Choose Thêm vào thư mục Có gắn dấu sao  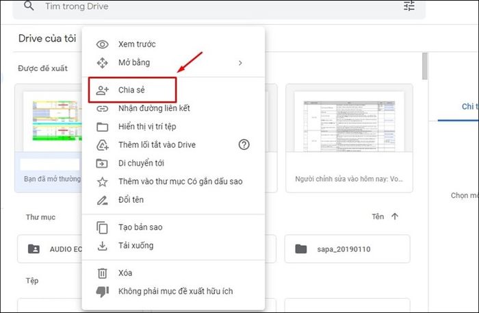[173, 181]
